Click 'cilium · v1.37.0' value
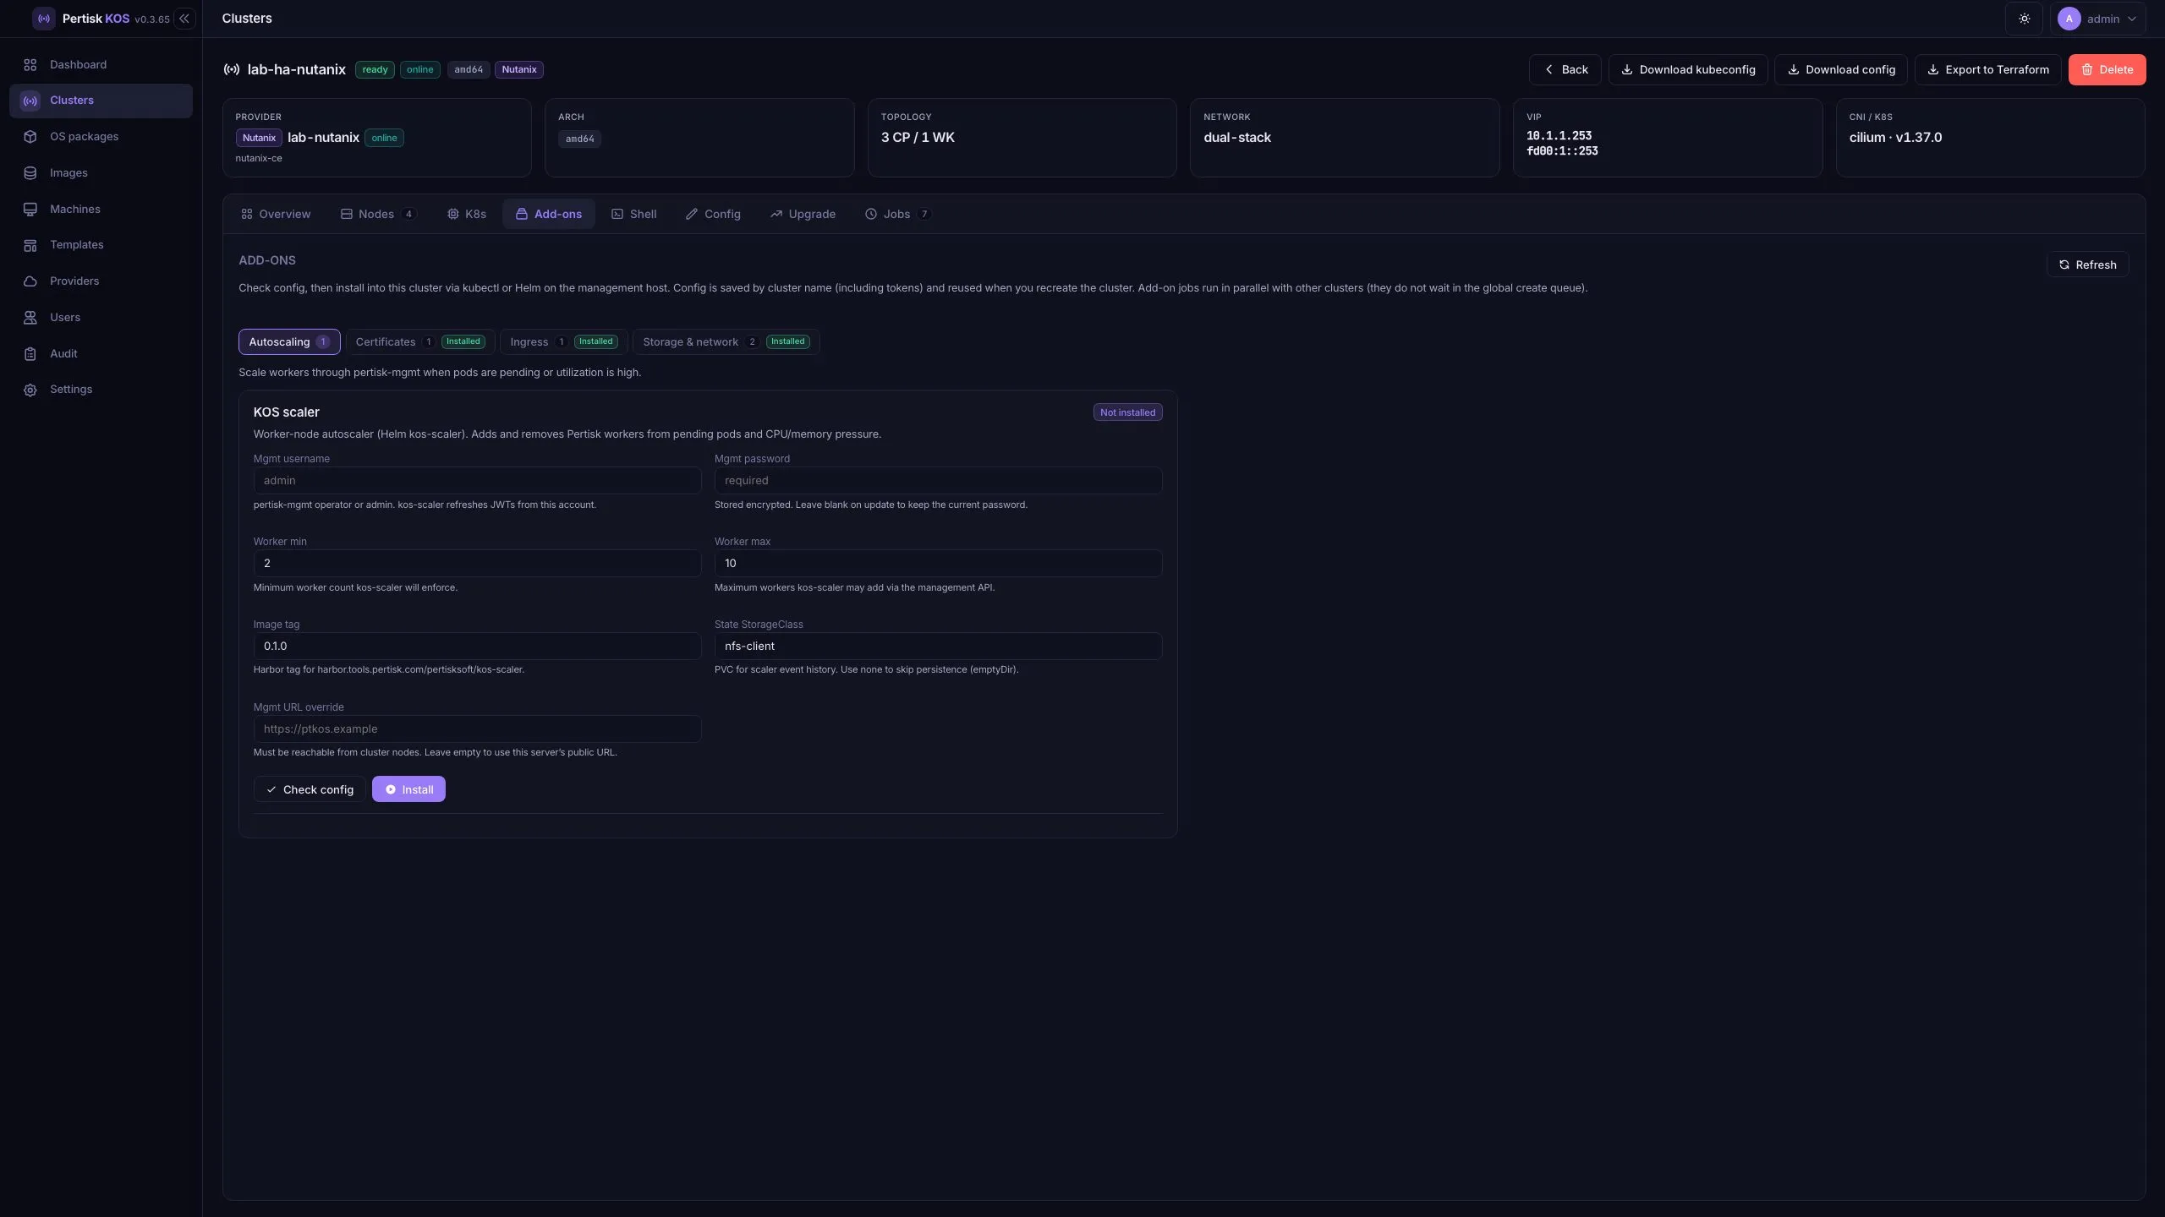 [1894, 137]
